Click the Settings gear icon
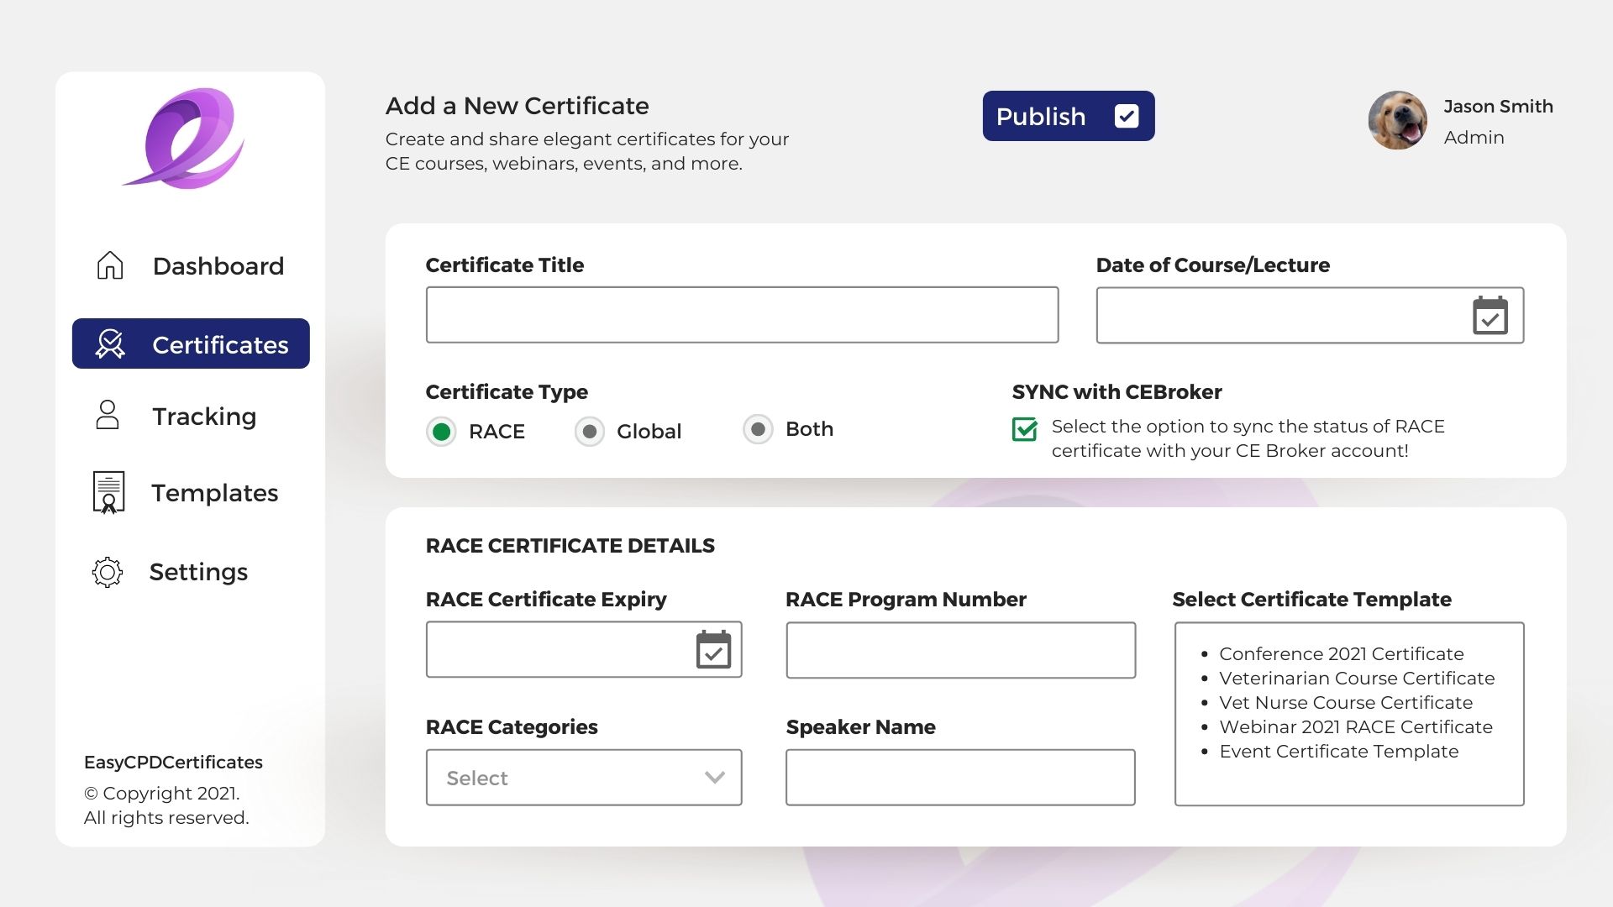 108,572
